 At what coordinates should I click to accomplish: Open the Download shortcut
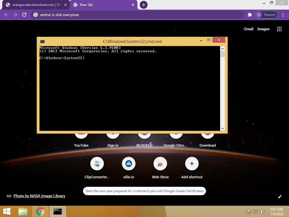(208, 140)
